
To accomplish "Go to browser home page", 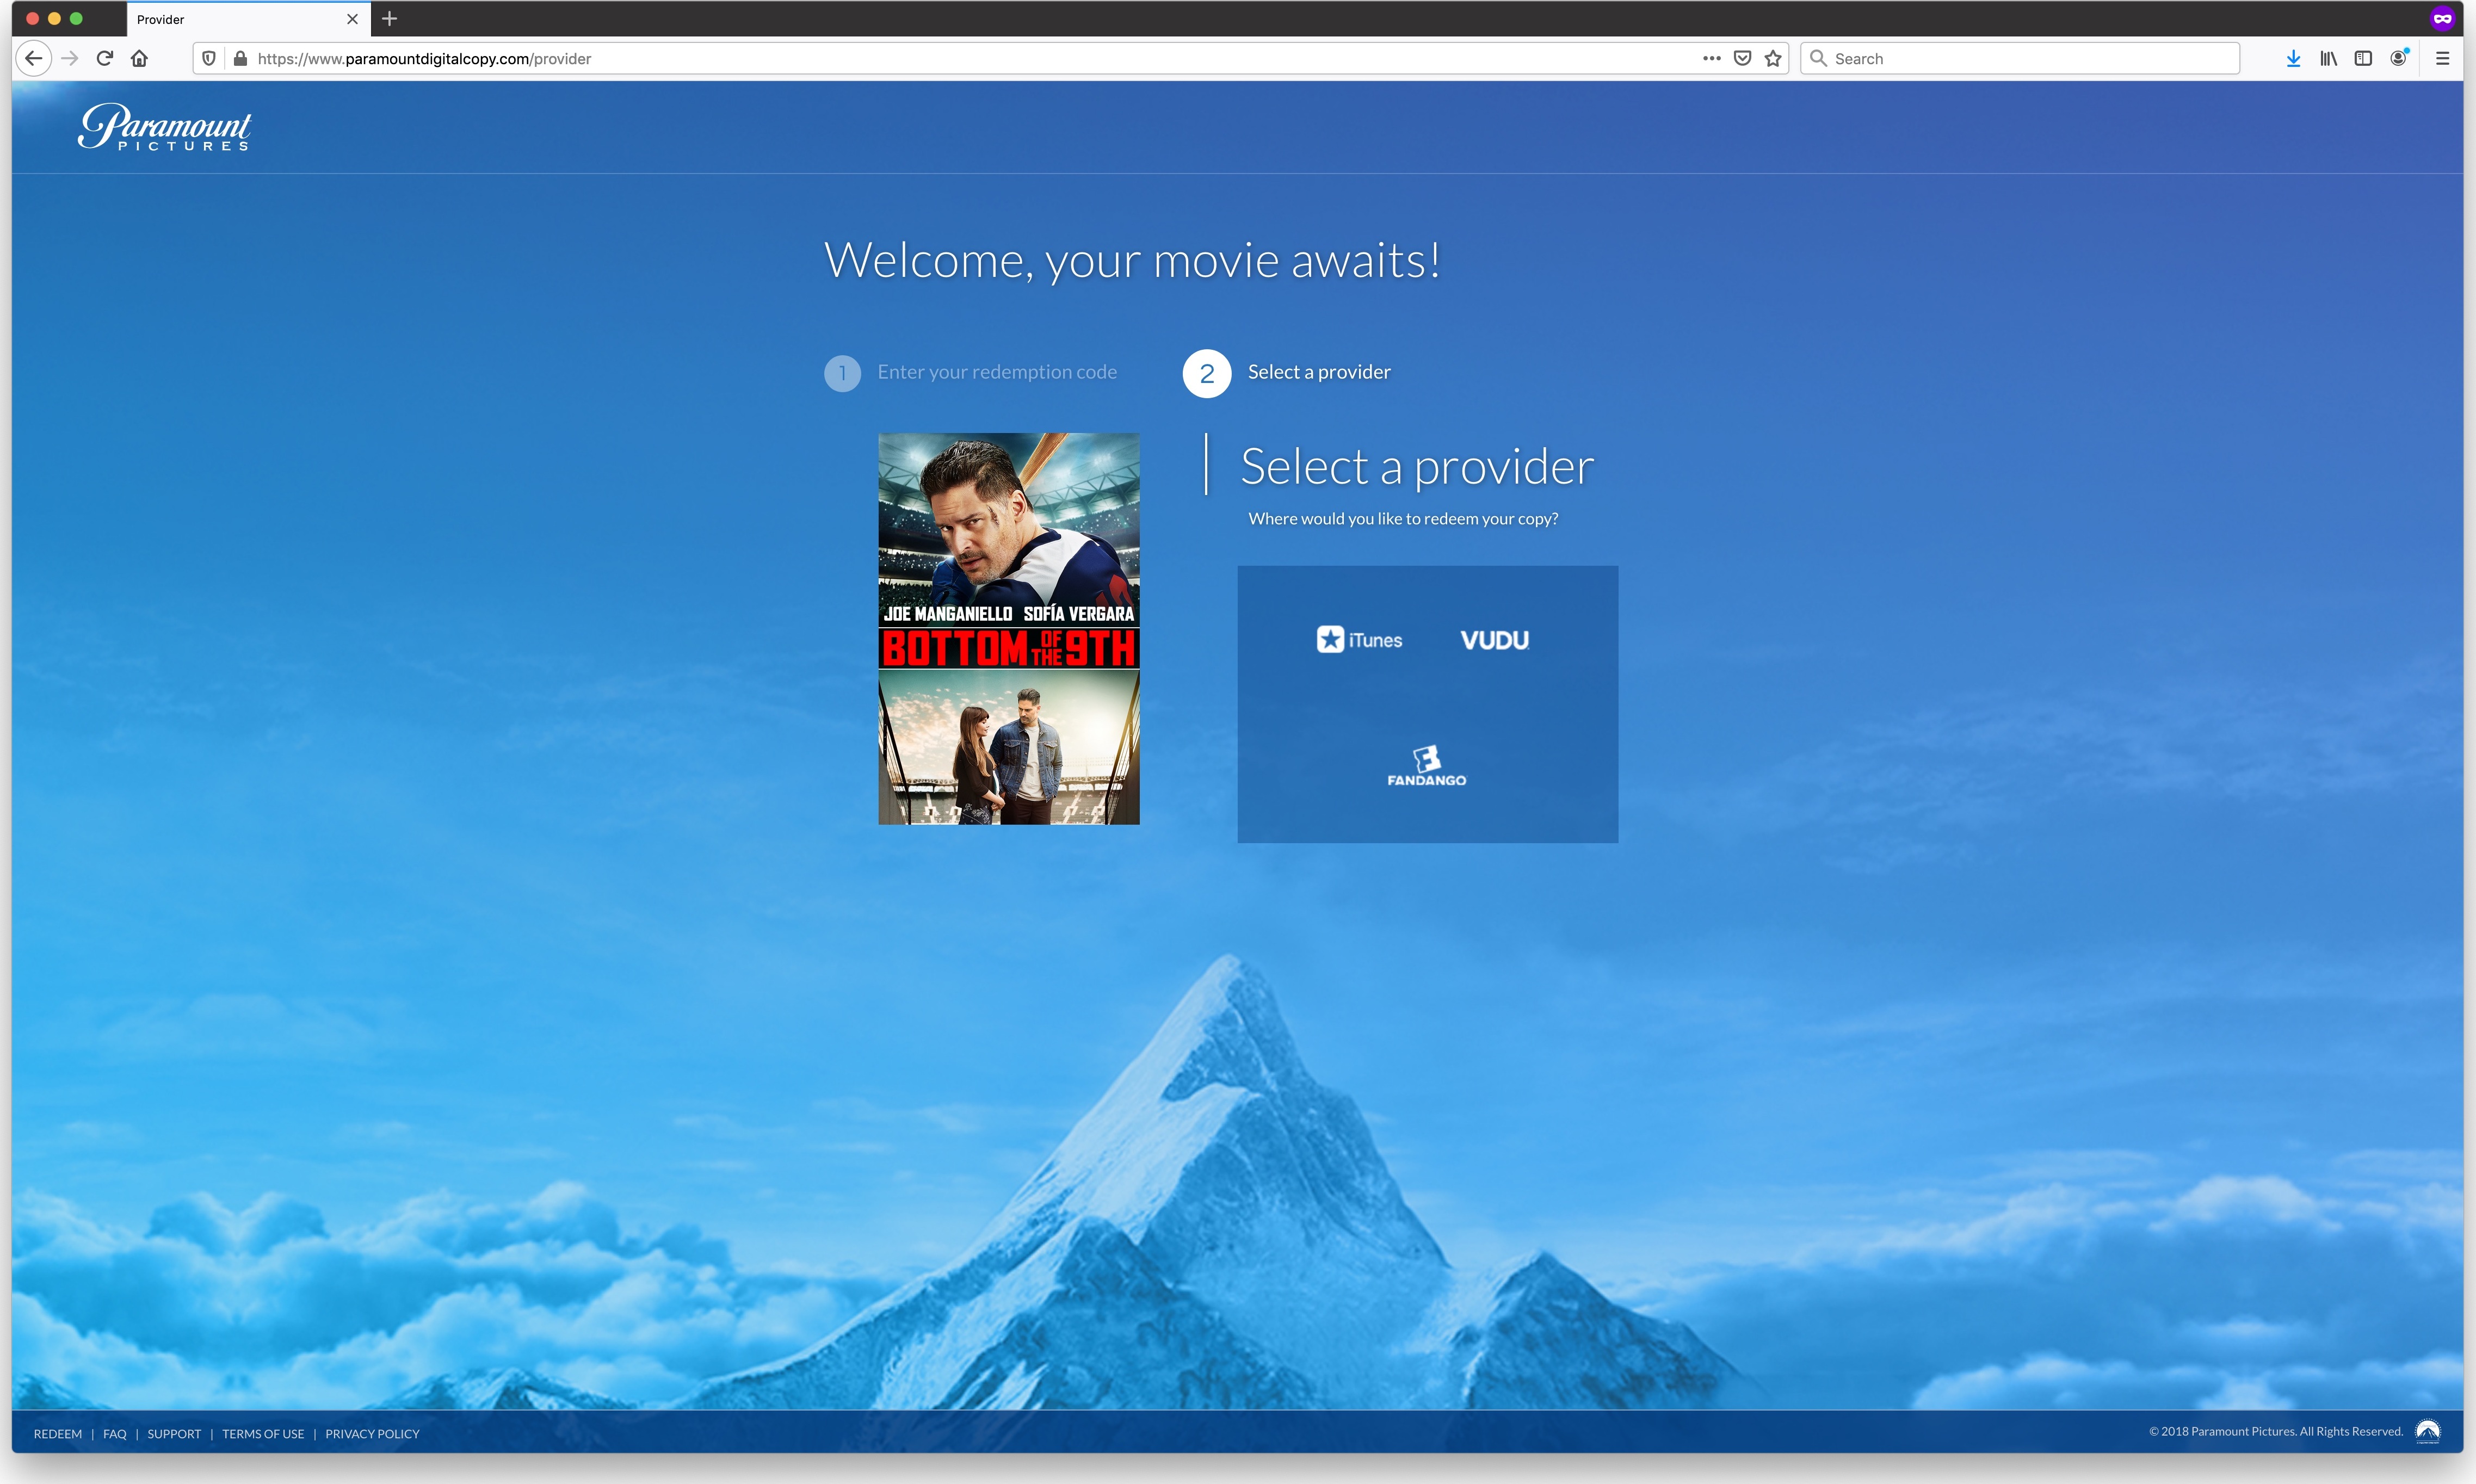I will pos(140,58).
